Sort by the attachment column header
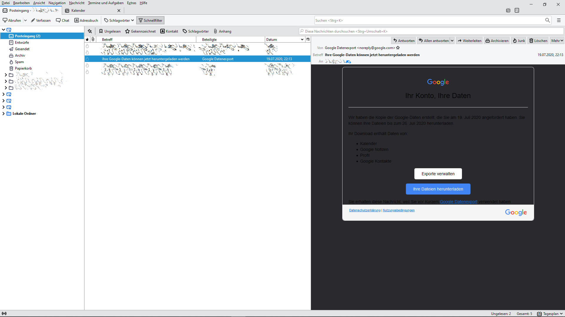Screen dimensions: 565x317 [93, 39]
